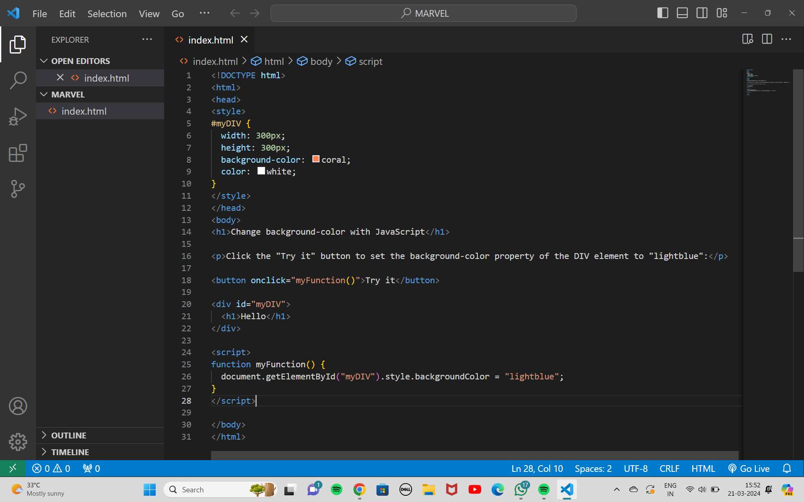Split the editor to the right

767,39
